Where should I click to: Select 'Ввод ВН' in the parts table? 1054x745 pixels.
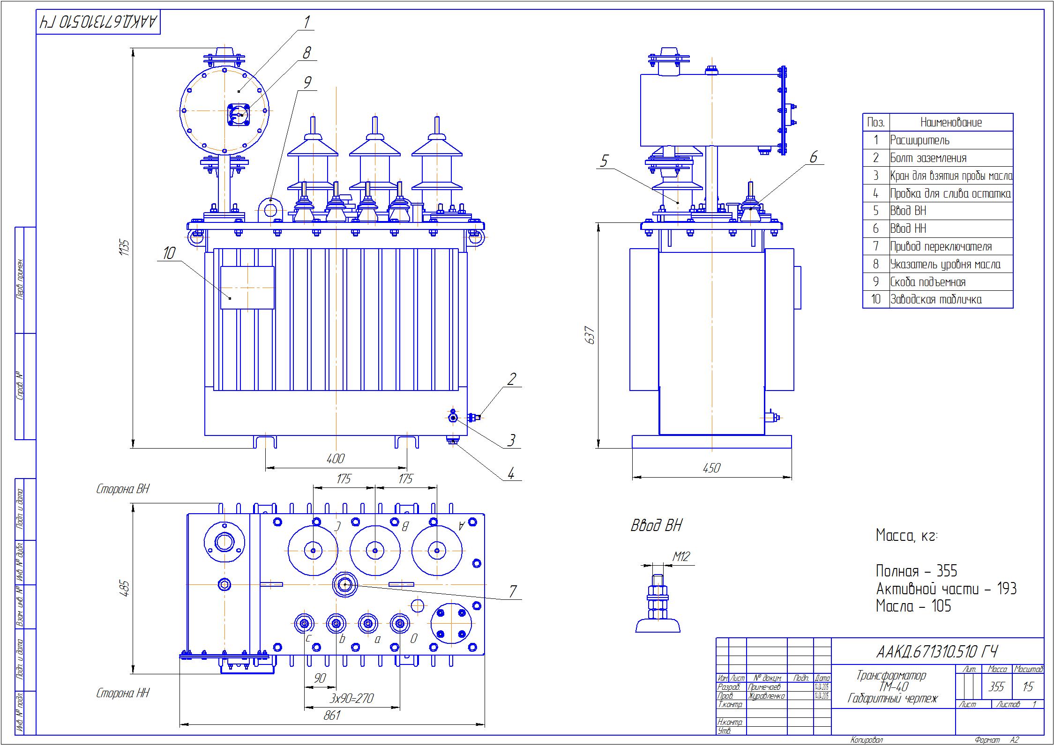[x=938, y=211]
